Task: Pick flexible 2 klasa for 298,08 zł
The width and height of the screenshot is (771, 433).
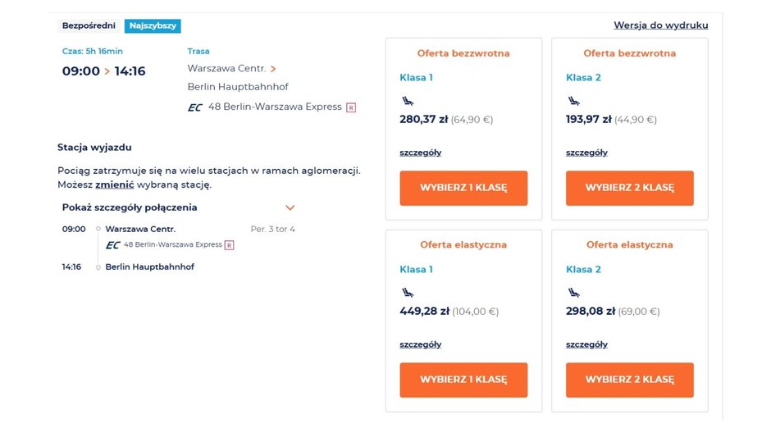Action: click(x=629, y=380)
